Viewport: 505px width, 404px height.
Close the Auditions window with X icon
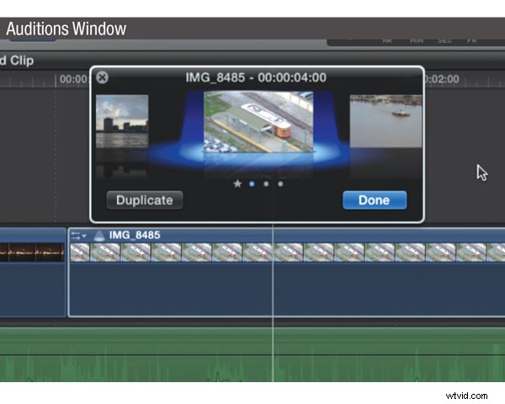(x=103, y=77)
